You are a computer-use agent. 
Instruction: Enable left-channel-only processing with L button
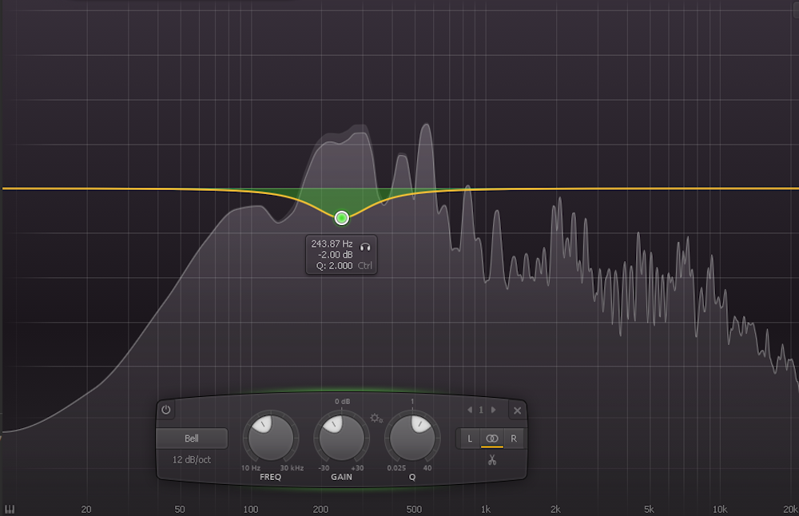point(470,439)
